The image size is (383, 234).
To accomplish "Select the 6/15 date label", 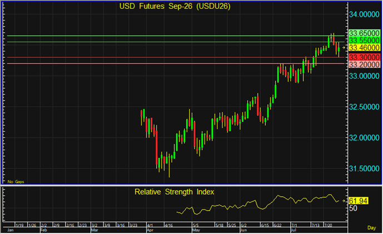I will coord(265,225).
